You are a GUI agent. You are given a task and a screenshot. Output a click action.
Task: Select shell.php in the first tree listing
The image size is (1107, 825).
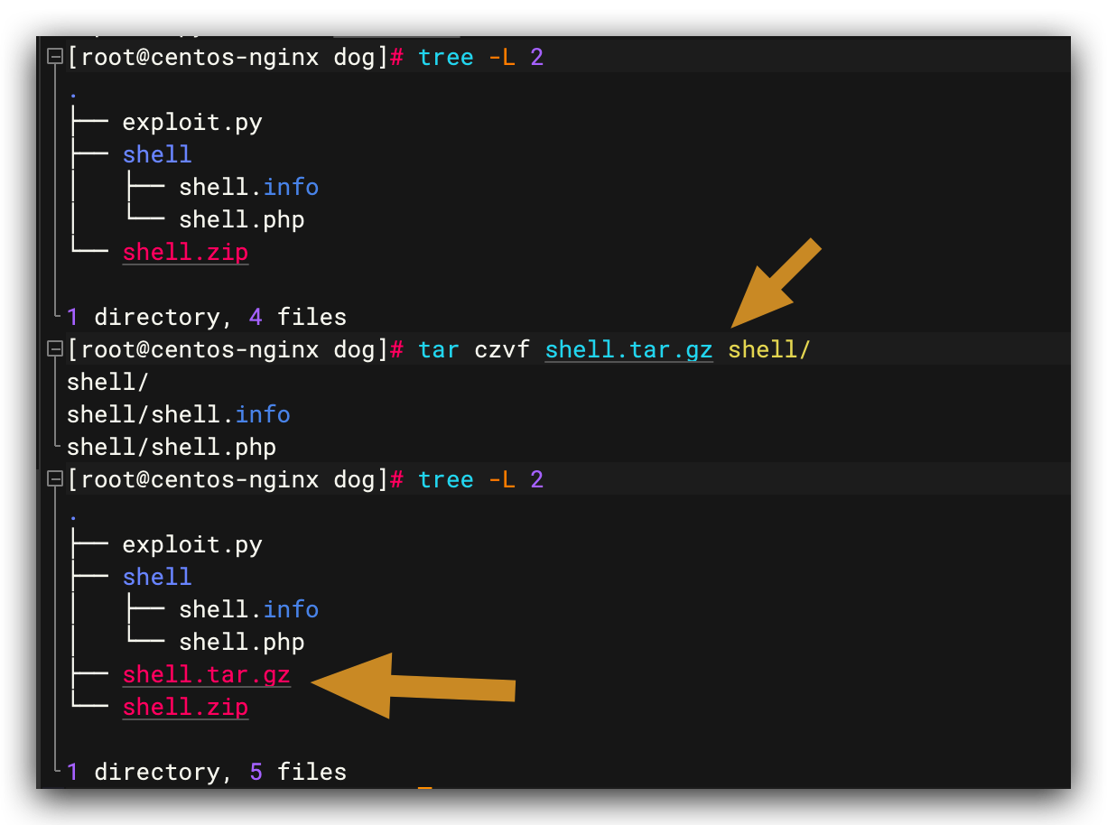(x=241, y=219)
